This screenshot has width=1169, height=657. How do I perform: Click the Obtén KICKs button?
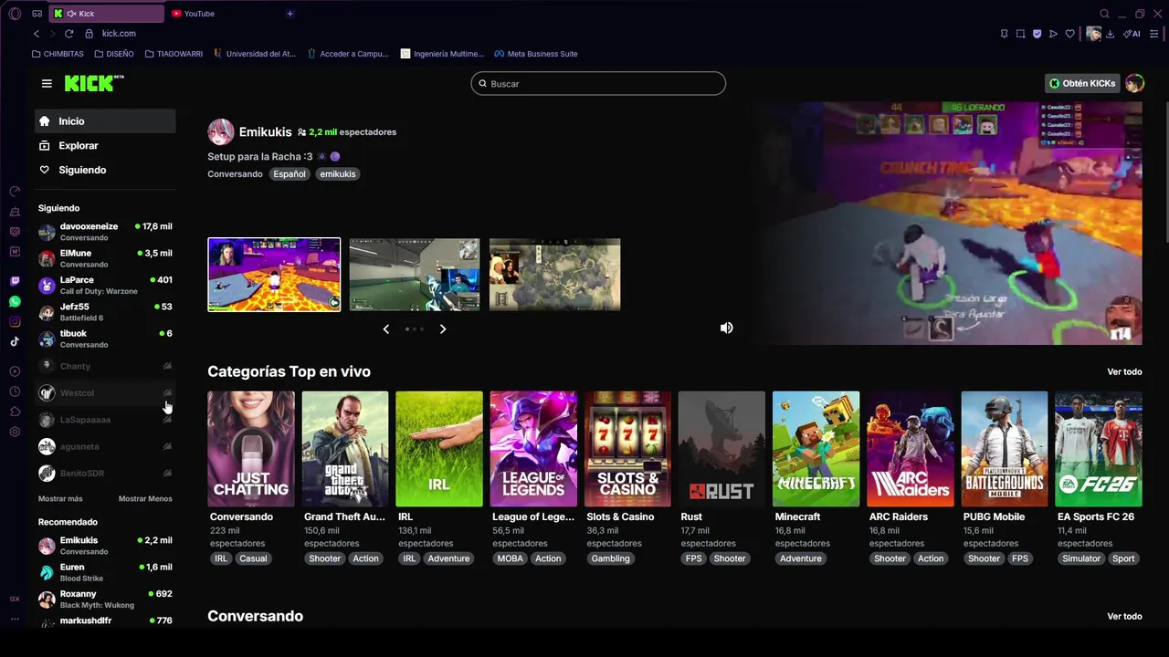(x=1081, y=83)
